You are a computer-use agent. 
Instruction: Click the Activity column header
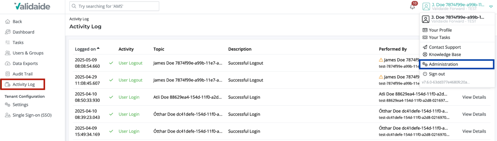(126, 49)
